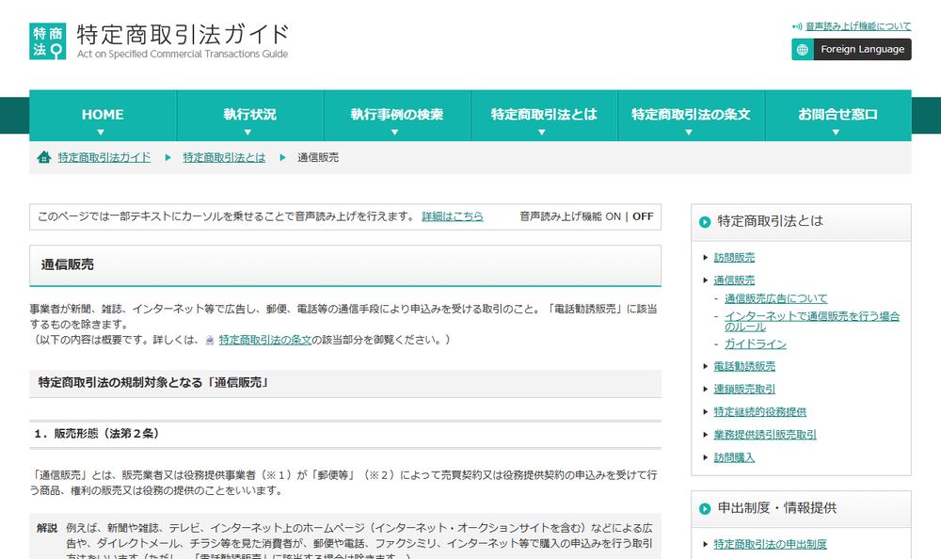Go to 特定商取引法ガイド breadcrumb link
The width and height of the screenshot is (941, 559).
point(104,157)
